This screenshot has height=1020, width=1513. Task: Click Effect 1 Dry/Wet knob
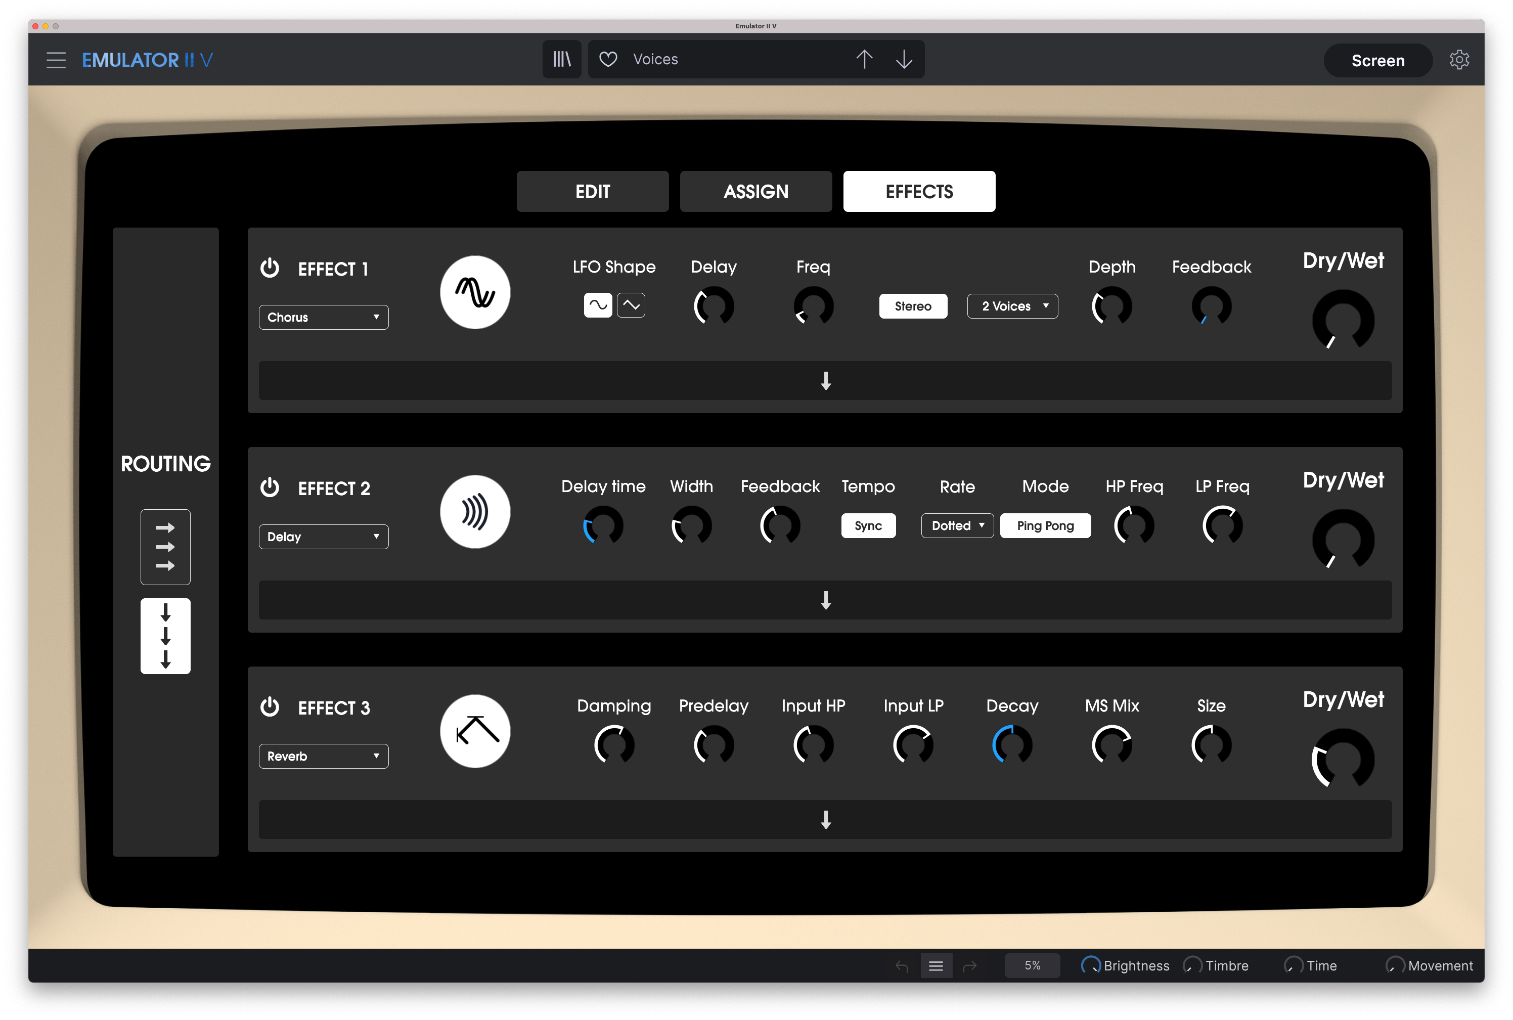1343,320
